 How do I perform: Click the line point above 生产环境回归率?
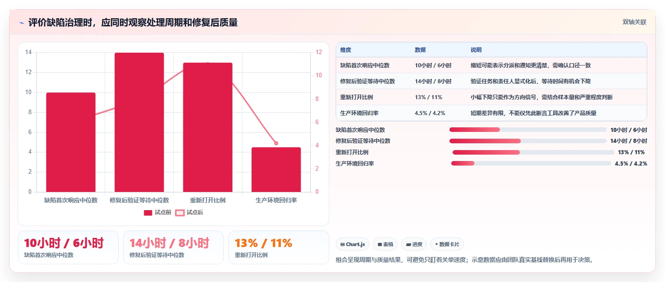[x=276, y=143]
